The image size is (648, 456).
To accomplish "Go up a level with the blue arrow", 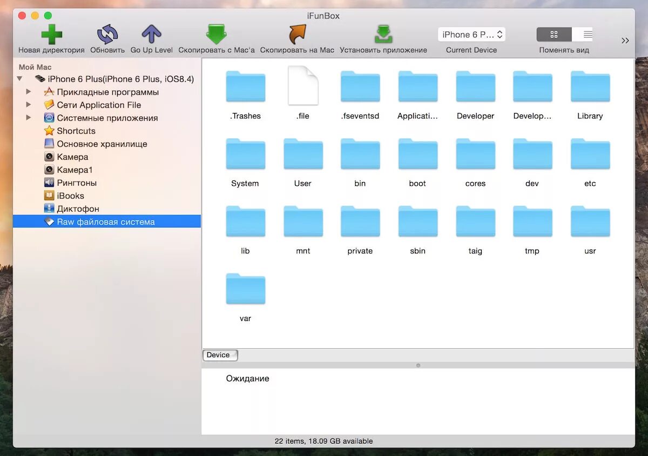I will [152, 35].
